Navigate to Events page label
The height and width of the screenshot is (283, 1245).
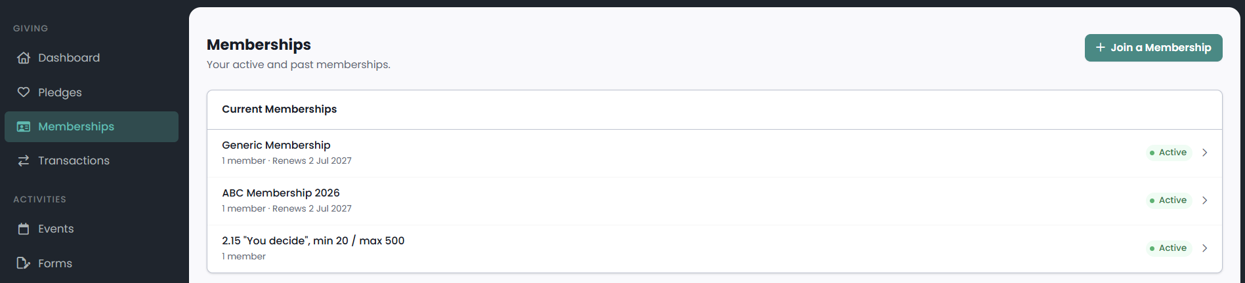56,229
